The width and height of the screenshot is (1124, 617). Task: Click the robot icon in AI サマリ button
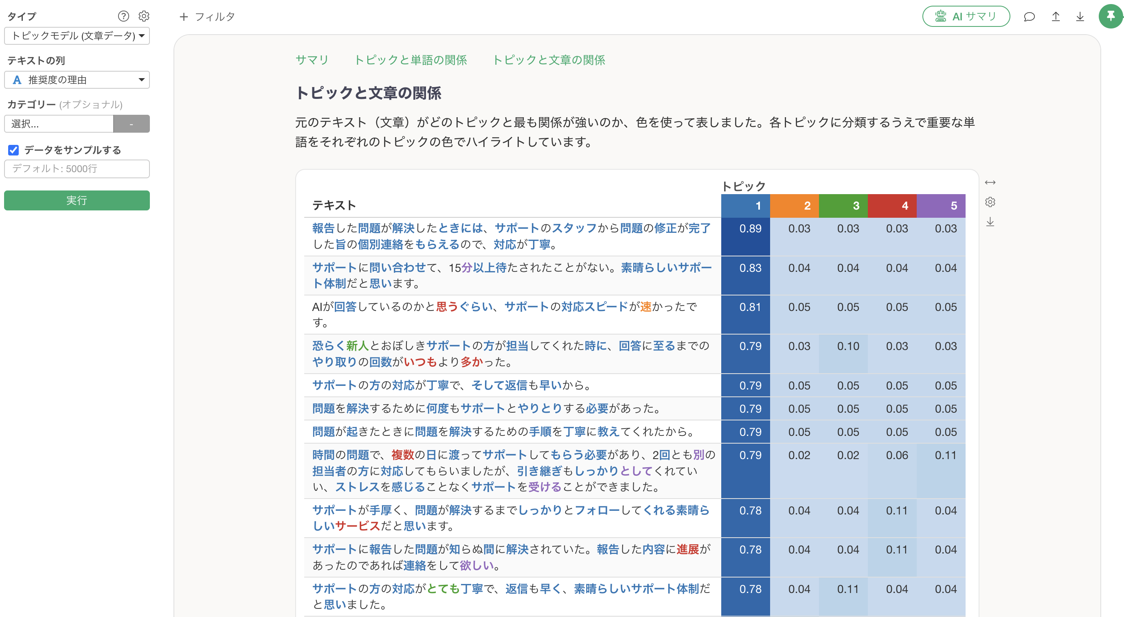940,17
